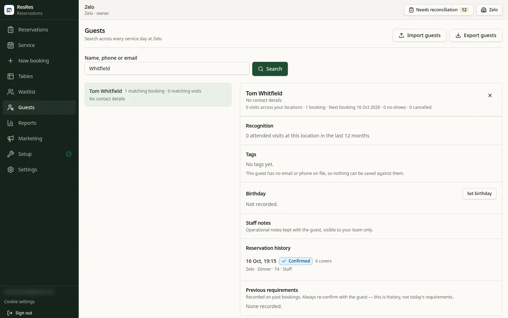This screenshot has height=318, width=508.
Task: Select the Tom Whitfield search result
Action: click(158, 95)
